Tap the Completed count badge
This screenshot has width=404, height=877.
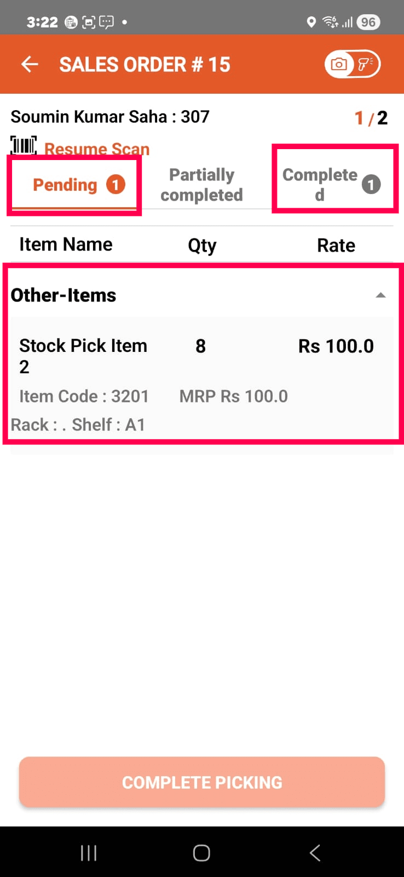(x=371, y=185)
